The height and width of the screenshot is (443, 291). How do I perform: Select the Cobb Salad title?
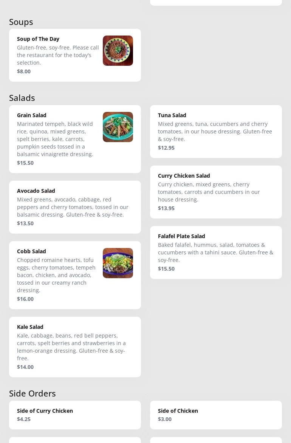[x=31, y=251]
